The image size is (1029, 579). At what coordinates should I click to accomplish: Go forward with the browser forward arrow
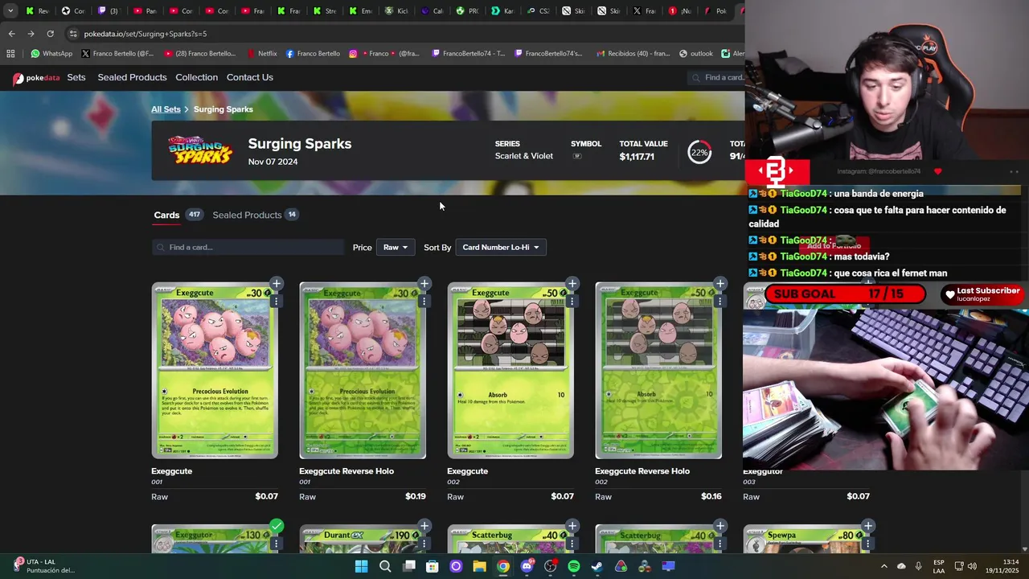[31, 34]
